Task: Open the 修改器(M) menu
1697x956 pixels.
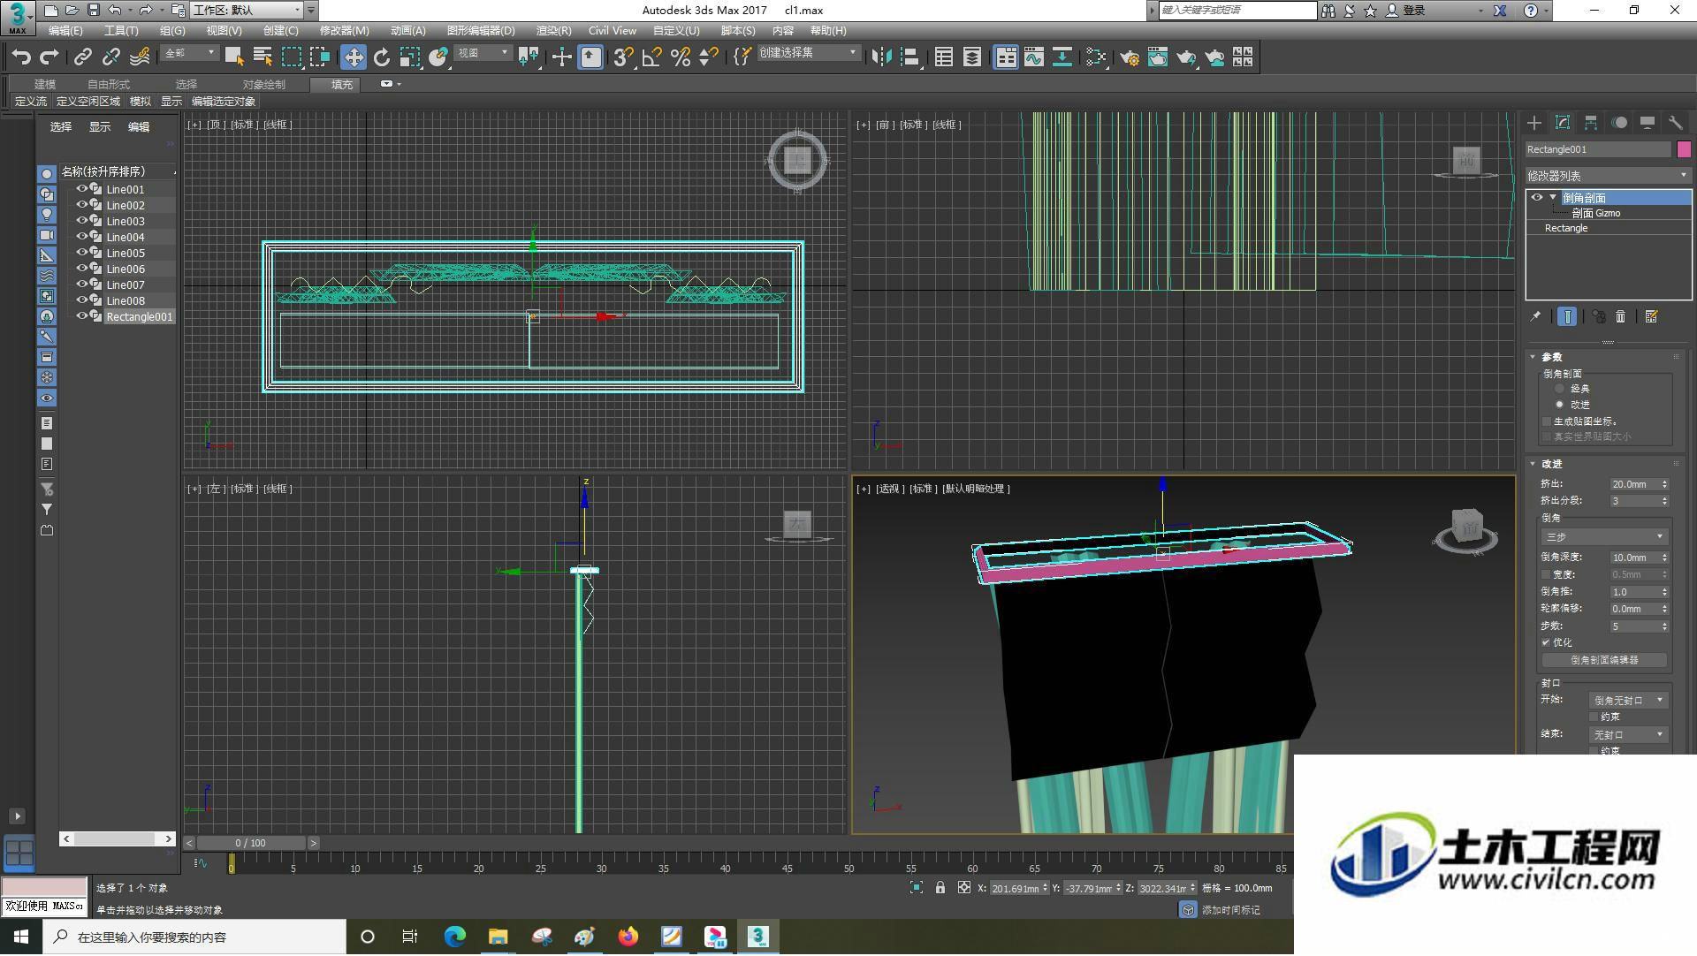Action: 344,31
